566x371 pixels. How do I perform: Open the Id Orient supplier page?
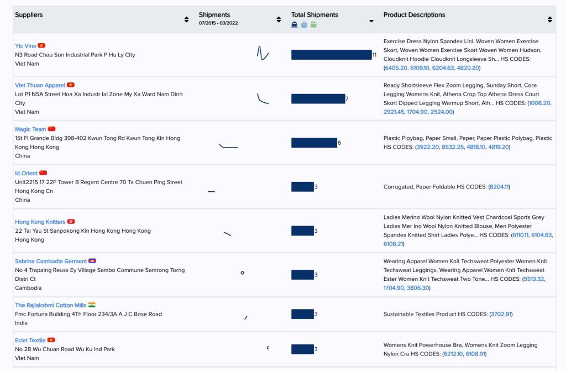pyautogui.click(x=26, y=173)
